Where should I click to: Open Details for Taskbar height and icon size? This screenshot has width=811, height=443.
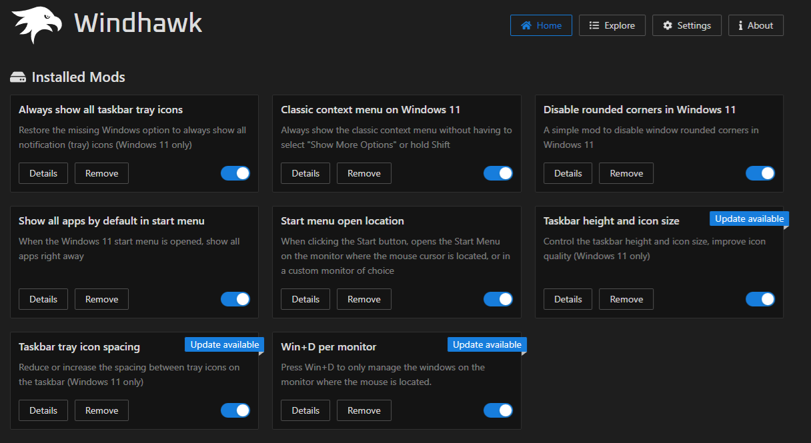click(x=568, y=299)
